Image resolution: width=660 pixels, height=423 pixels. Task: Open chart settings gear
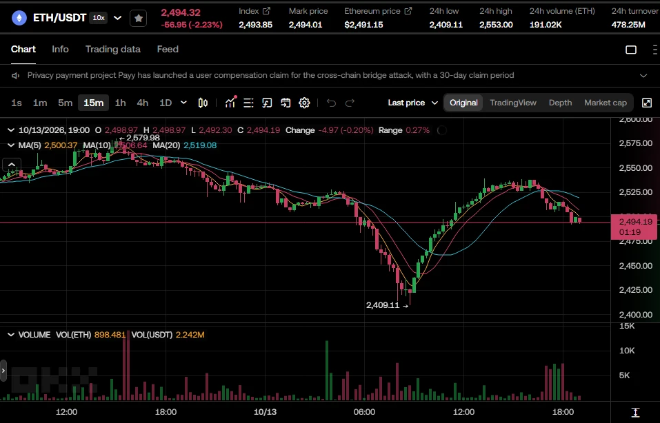304,103
